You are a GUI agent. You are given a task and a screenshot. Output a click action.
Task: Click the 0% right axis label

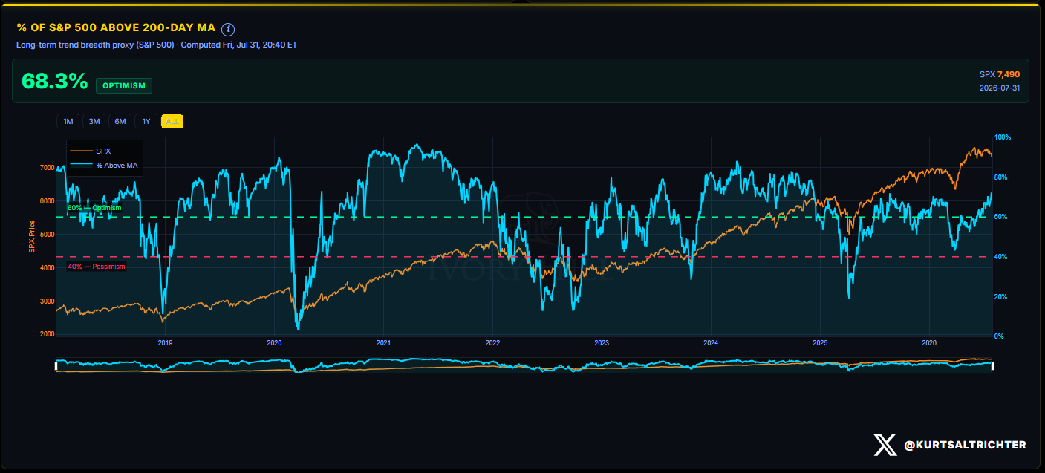[1000, 336]
